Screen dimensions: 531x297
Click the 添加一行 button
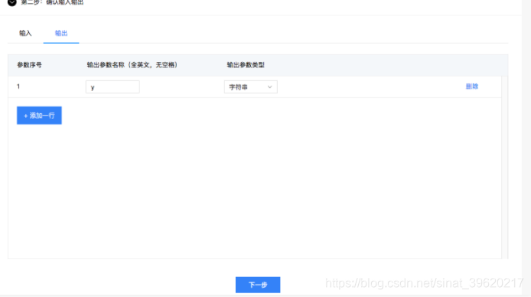39,116
